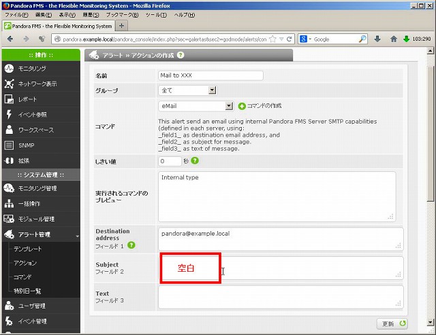The width and height of the screenshot is (436, 335).
Task: Open the イベント管理 icon
Action: (x=9, y=321)
